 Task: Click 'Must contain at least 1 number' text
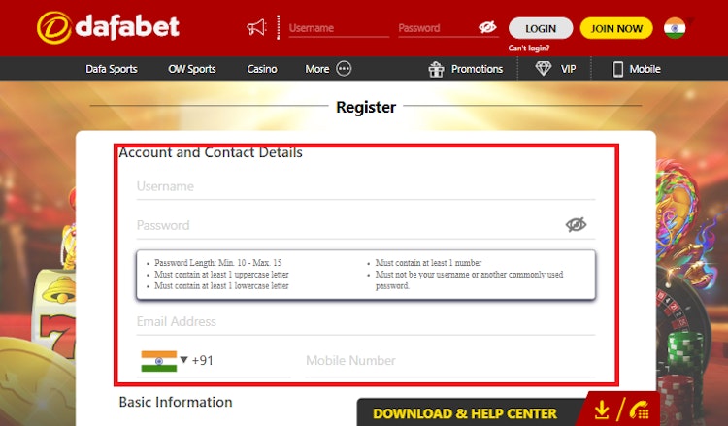pos(428,263)
